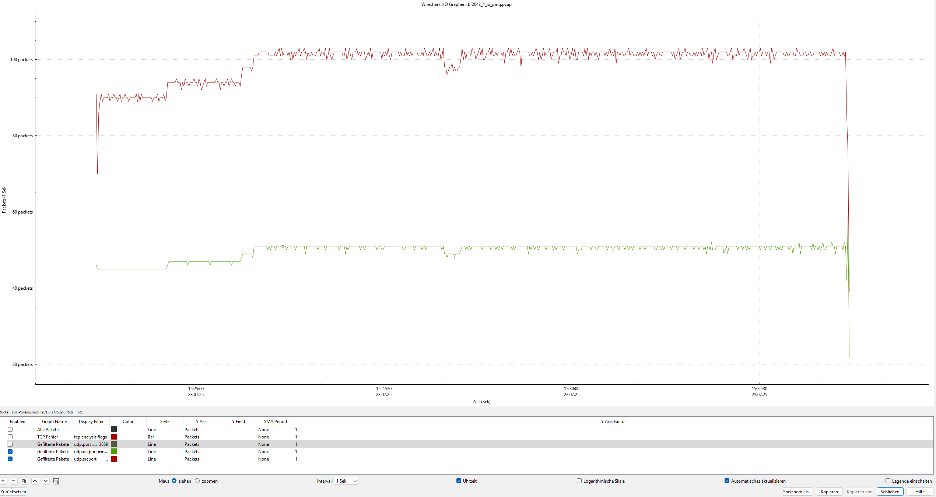Clear all graphs with the clear-list icon
The height and width of the screenshot is (497, 936).
click(x=56, y=481)
